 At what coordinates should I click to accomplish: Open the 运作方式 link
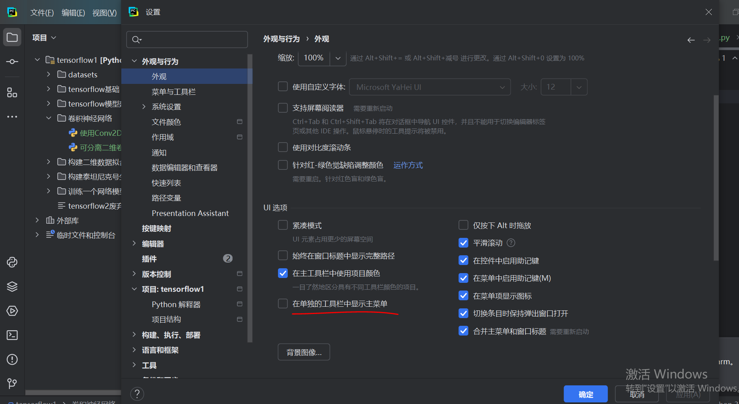pos(408,165)
